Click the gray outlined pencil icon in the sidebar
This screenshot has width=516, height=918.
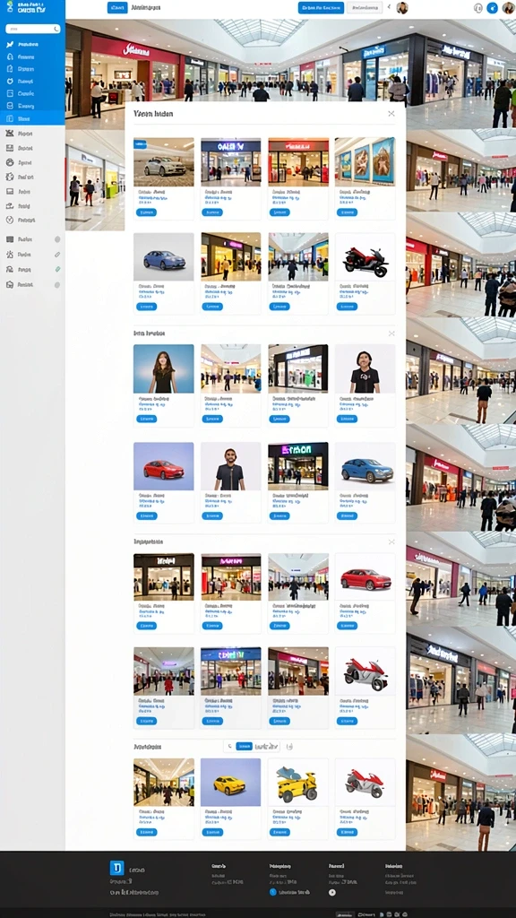[x=57, y=255]
